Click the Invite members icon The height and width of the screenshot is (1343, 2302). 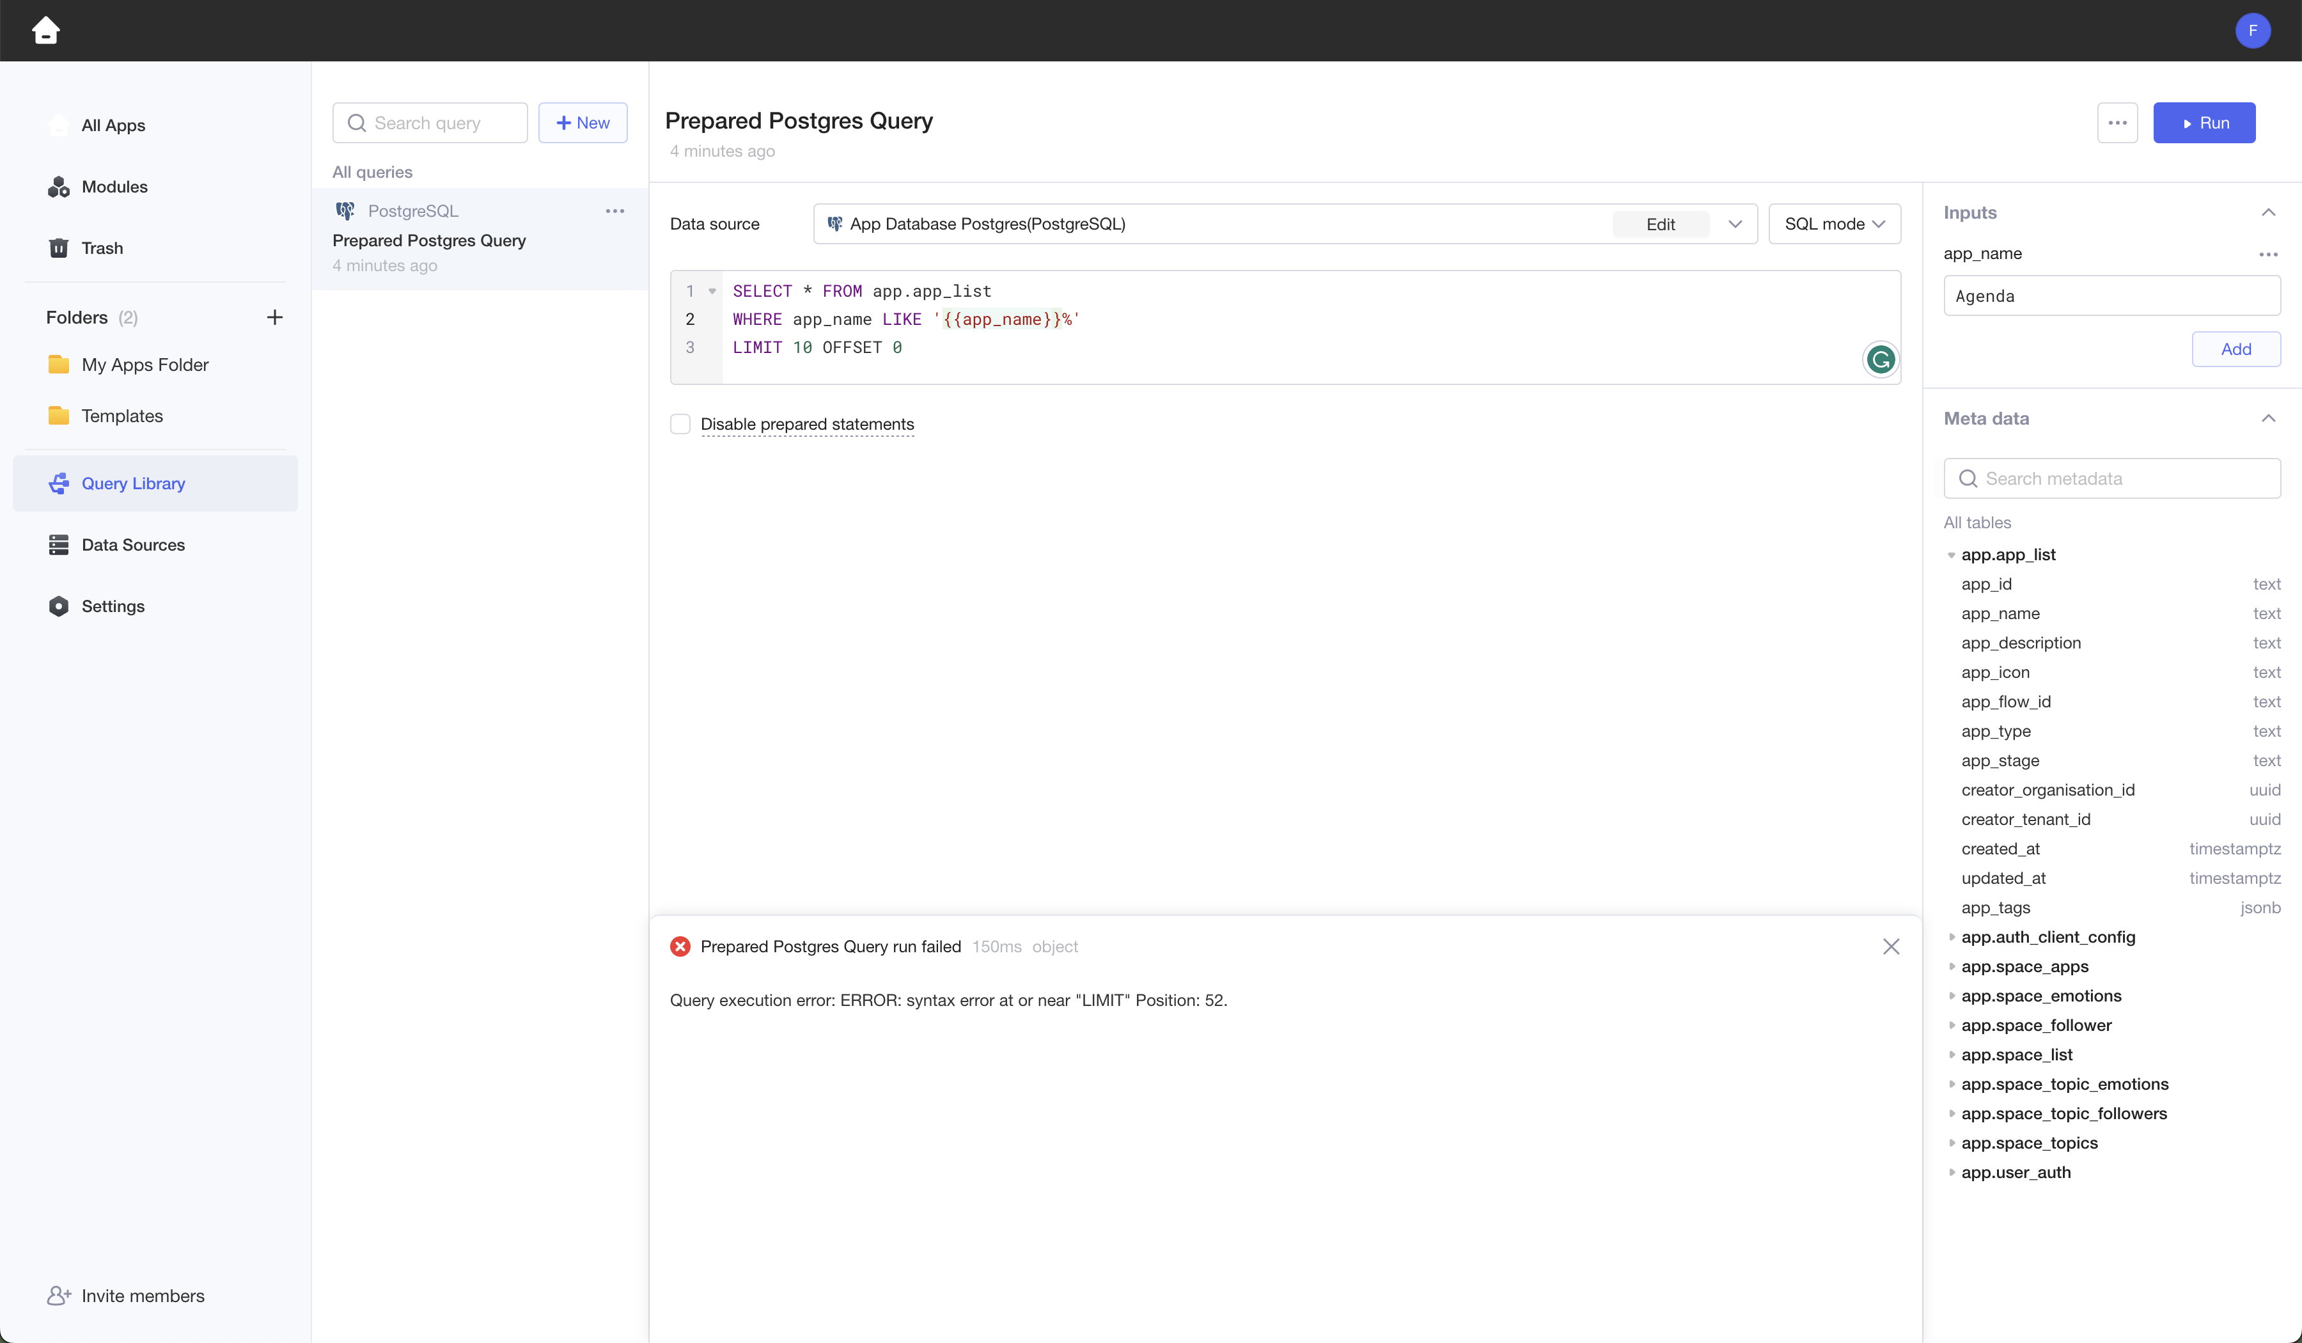pos(58,1296)
